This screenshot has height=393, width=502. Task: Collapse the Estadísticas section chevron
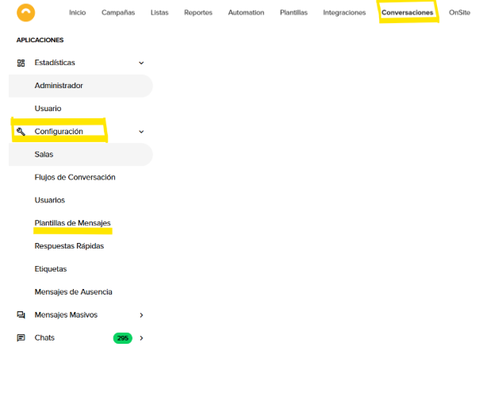141,63
